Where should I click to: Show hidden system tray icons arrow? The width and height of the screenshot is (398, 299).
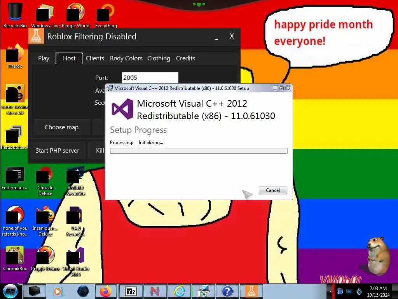(x=330, y=291)
